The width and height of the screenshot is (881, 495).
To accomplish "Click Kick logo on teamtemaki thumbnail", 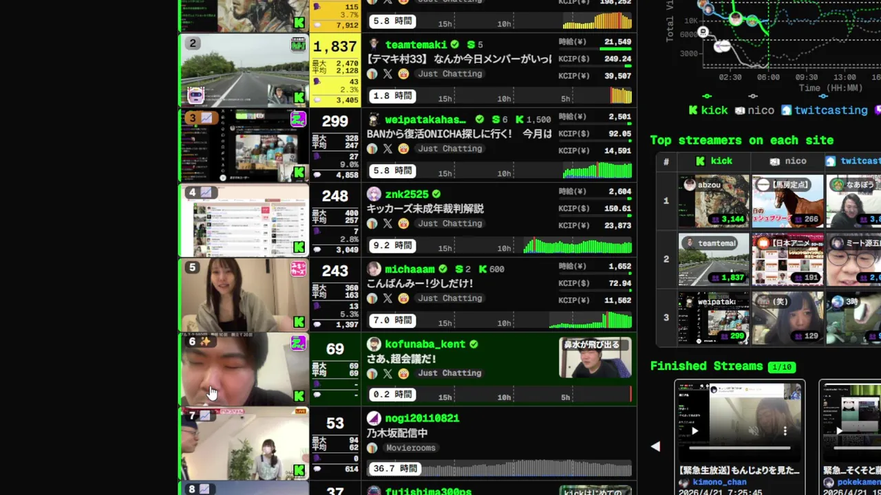I will (299, 97).
